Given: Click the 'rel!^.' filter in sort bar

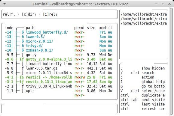Looking at the screenshot, I should click(9, 14).
